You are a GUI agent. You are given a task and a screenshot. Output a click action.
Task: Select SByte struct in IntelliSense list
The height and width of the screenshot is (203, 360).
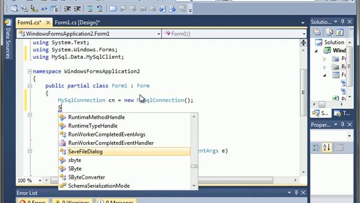124,169
